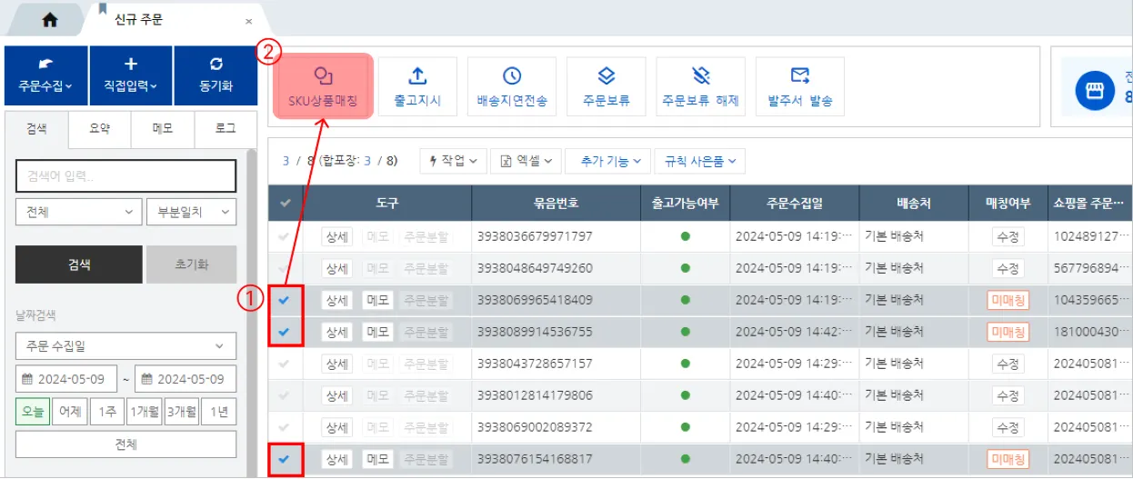
Task: Click the 주문보류 해제 button
Action: [700, 86]
